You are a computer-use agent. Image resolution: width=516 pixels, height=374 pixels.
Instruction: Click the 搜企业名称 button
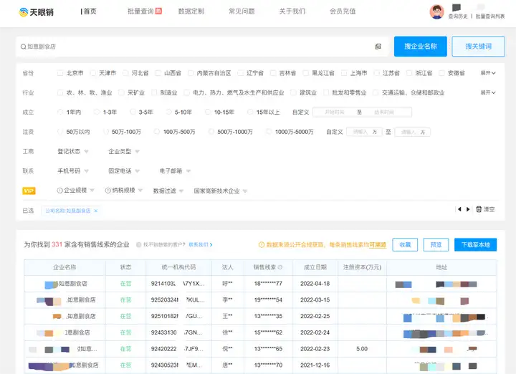pyautogui.click(x=421, y=47)
